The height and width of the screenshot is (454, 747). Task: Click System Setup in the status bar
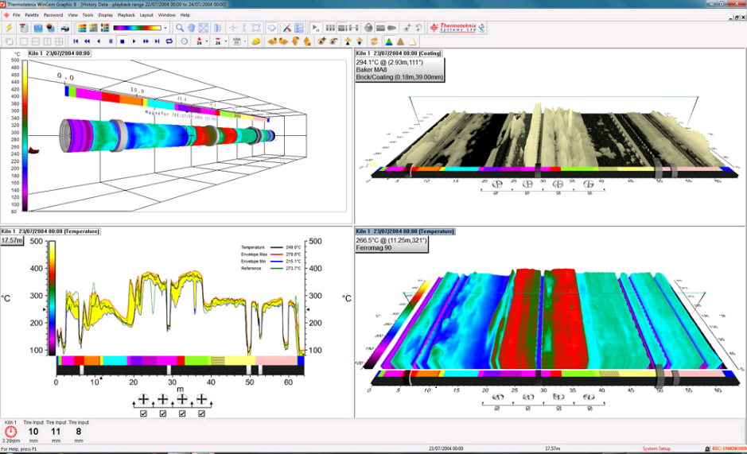pos(656,448)
